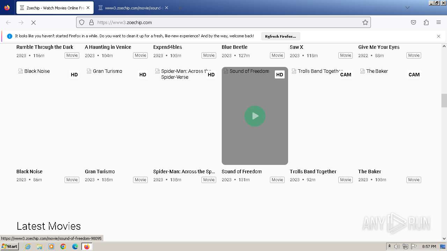447x251 pixels.
Task: Open the volume speaker tray icon
Action: coord(397,246)
